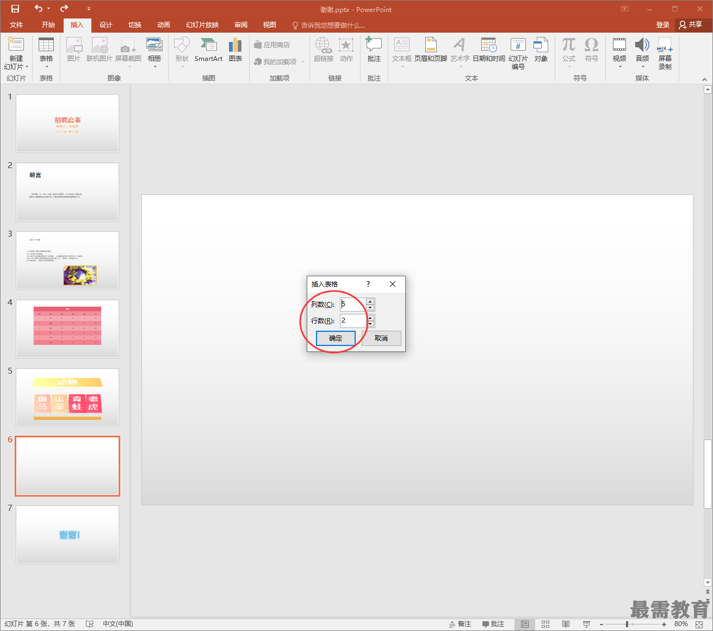Screen dimensions: 713x631
Task: Insert an 对象 object
Action: pos(541,50)
